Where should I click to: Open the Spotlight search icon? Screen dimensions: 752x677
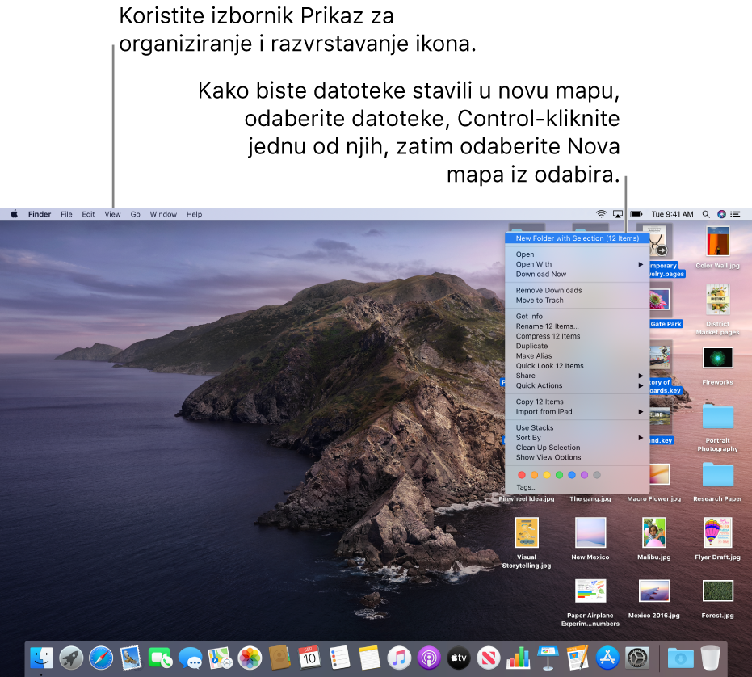pos(705,214)
